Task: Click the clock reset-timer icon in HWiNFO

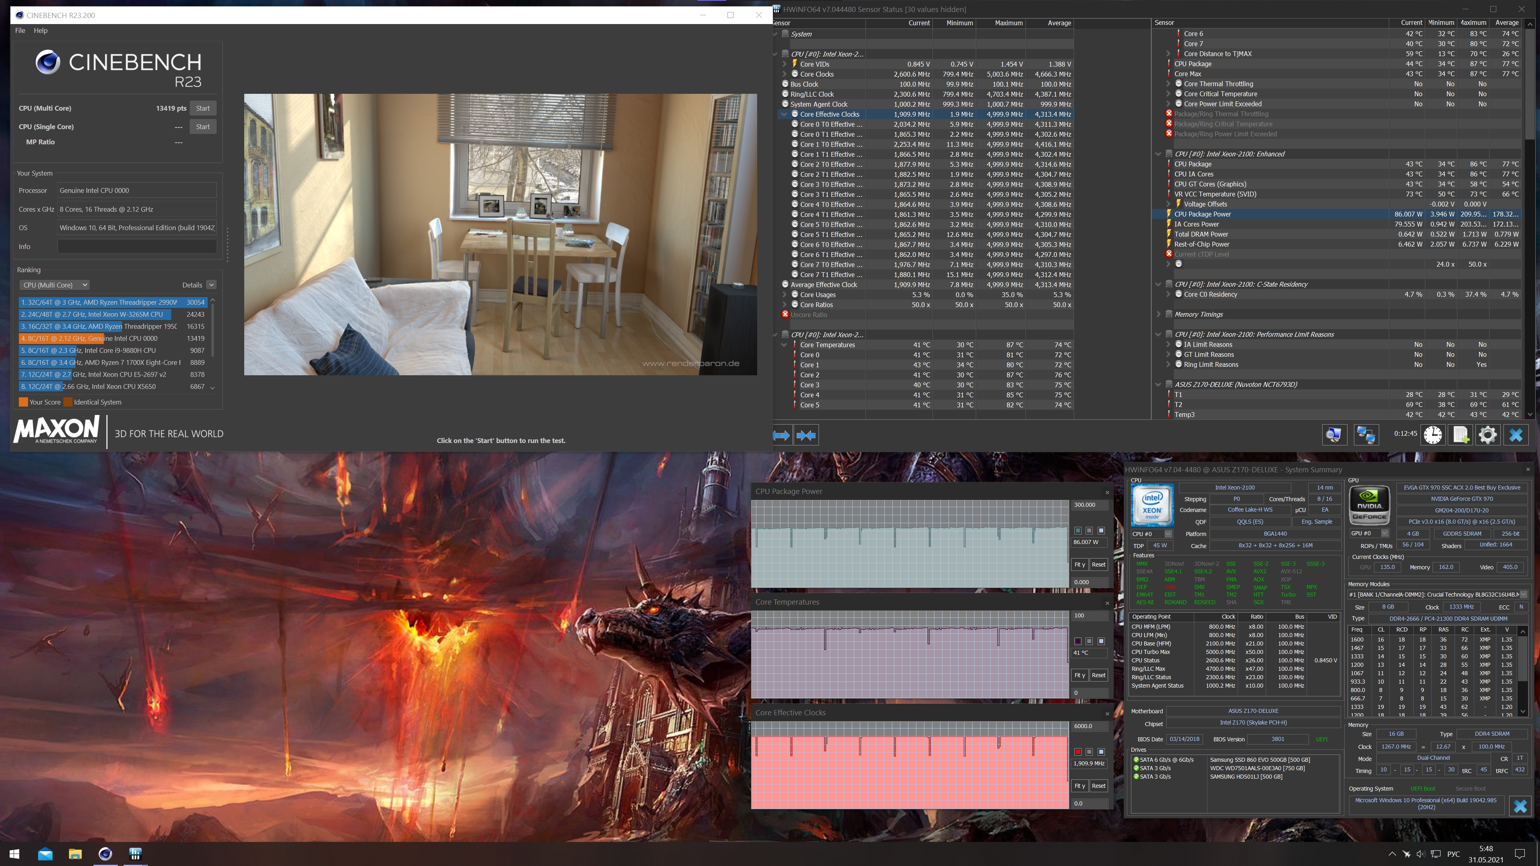Action: point(1433,435)
